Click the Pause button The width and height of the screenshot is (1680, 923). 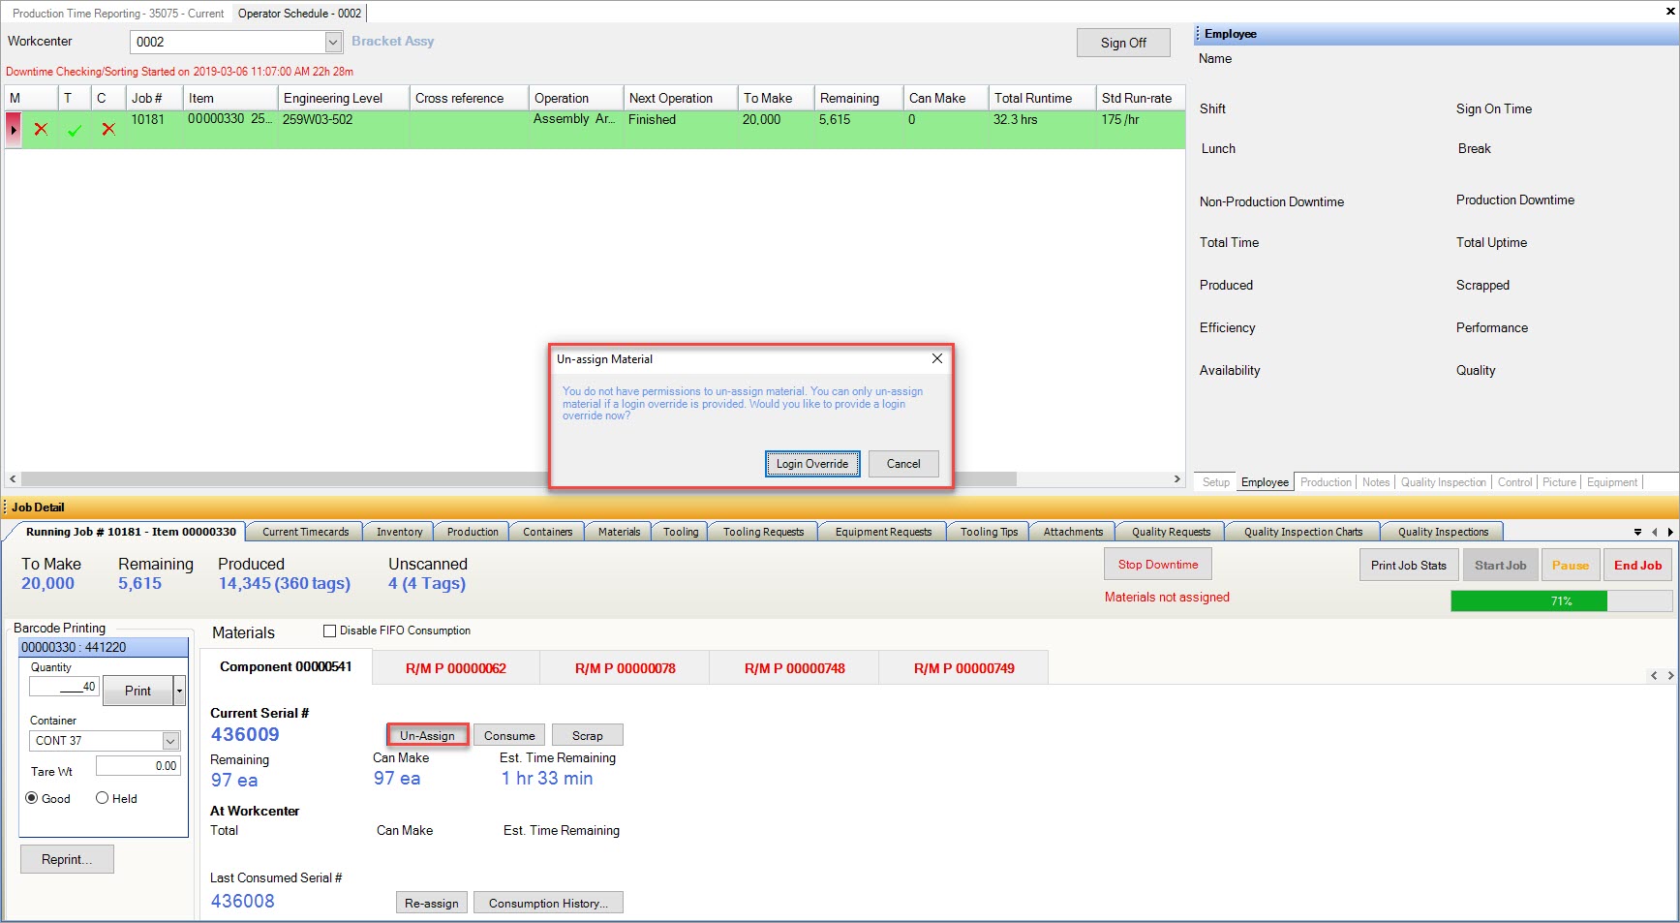point(1570,566)
